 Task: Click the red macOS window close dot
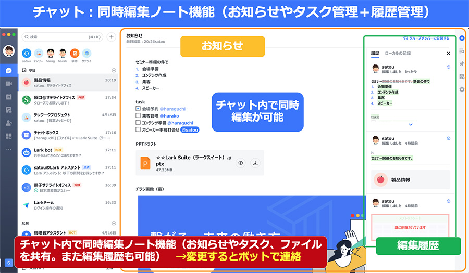pos(4,35)
